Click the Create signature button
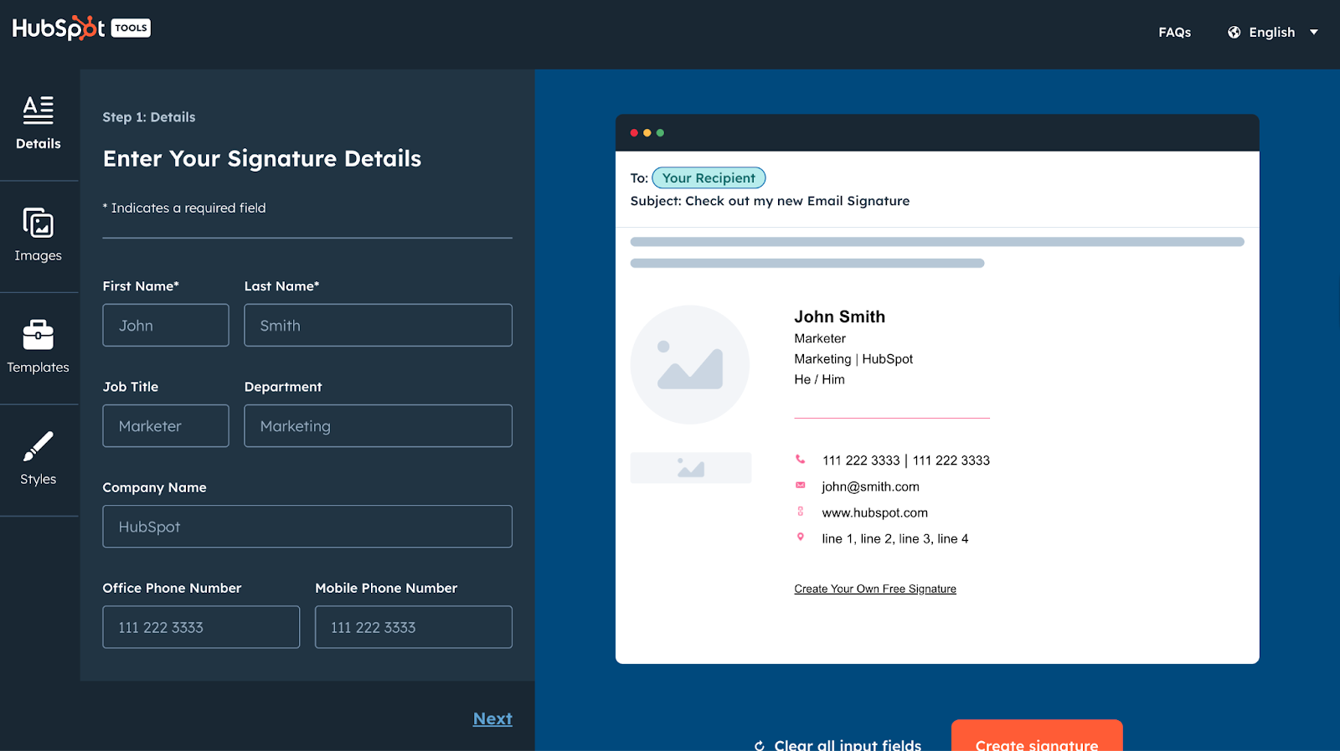This screenshot has width=1340, height=751. click(1037, 736)
